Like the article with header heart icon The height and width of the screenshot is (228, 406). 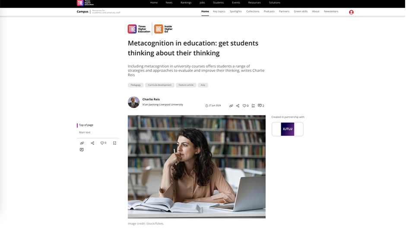coord(244,106)
